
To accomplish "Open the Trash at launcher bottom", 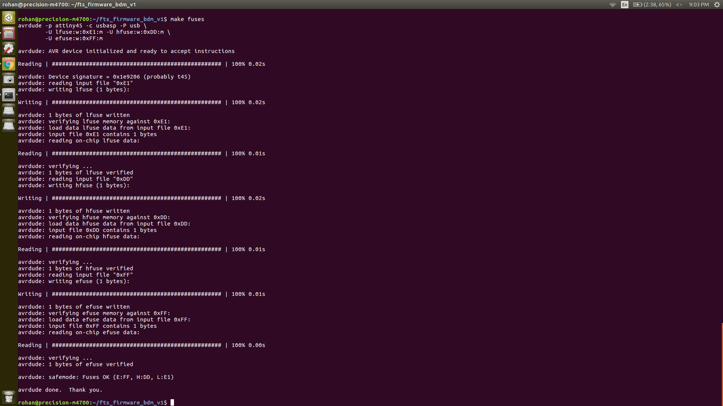I will [9, 397].
